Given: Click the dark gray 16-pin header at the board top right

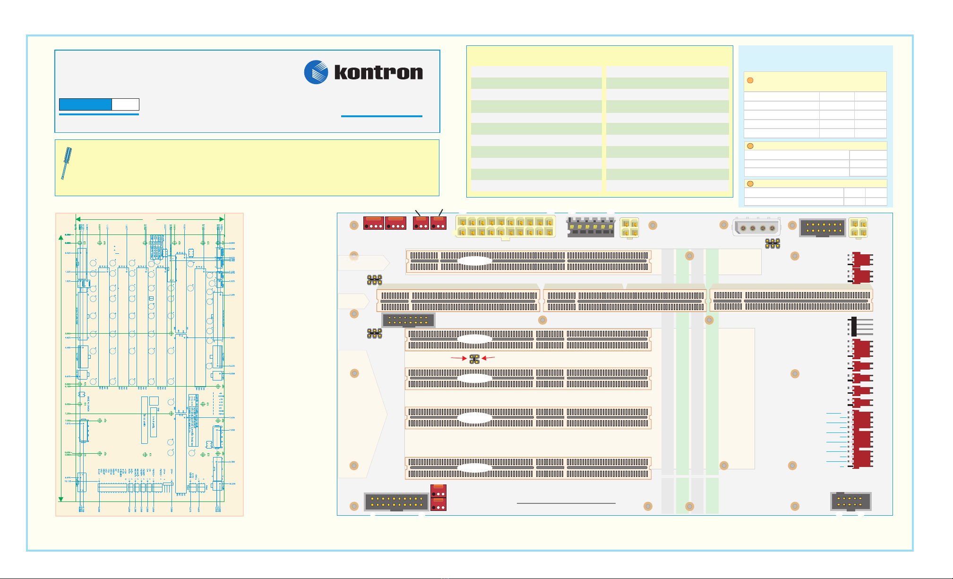Looking at the screenshot, I should click(823, 227).
